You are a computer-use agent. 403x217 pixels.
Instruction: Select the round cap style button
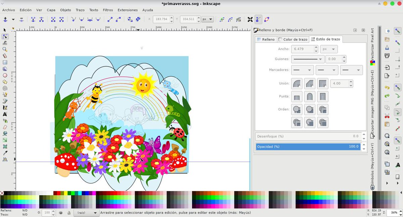tap(310, 97)
